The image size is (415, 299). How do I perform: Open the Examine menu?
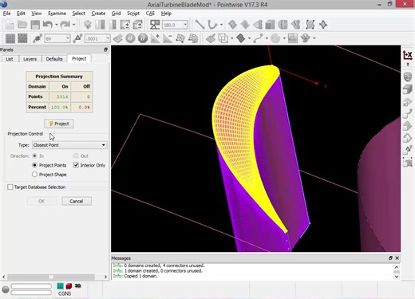[x=57, y=14]
